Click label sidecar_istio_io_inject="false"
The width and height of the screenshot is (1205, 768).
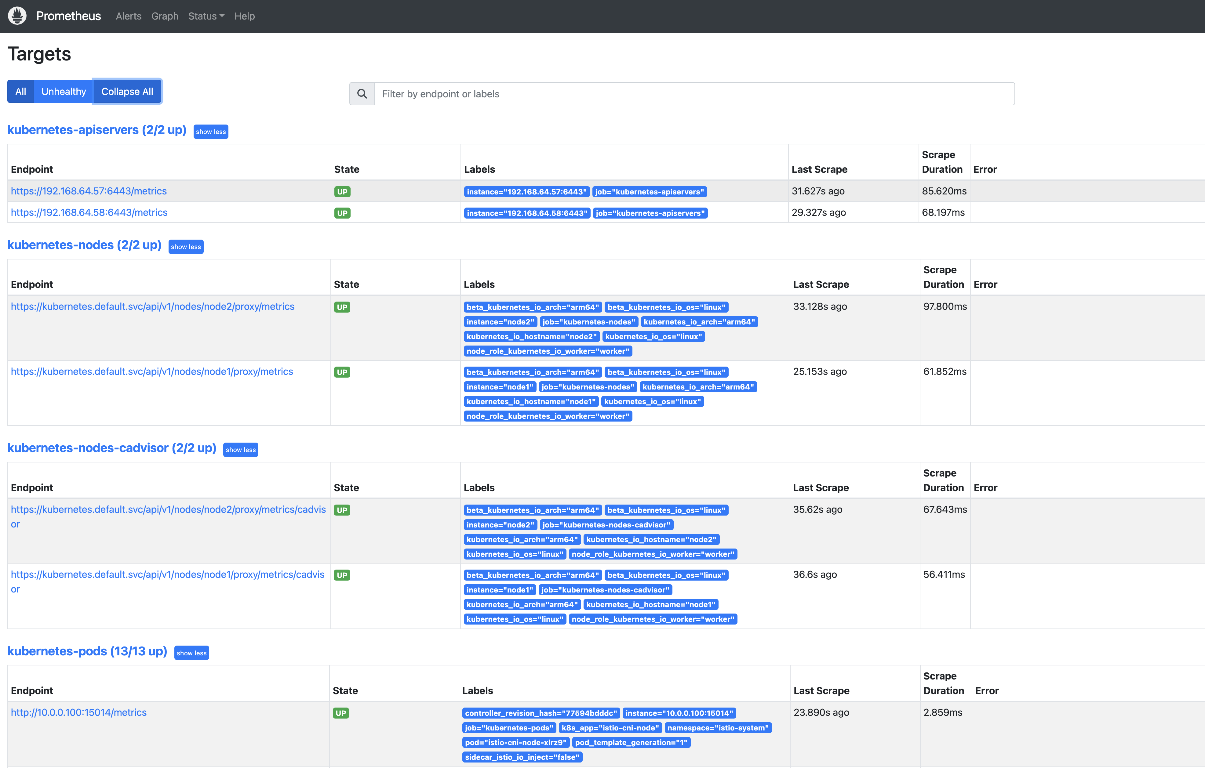522,757
